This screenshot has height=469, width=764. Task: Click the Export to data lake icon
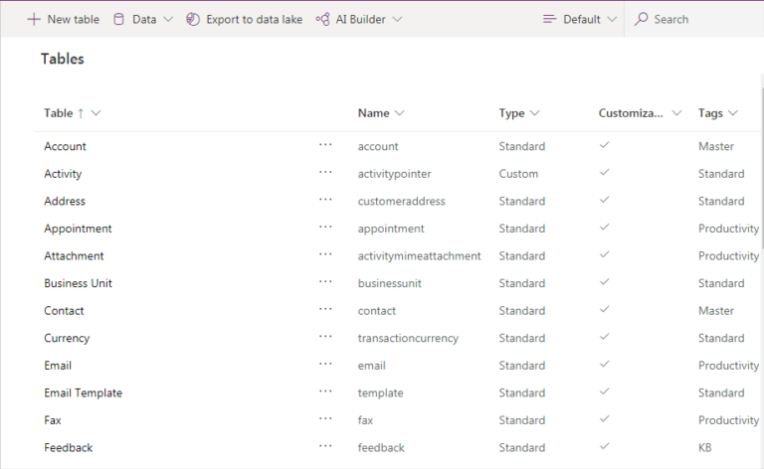193,19
